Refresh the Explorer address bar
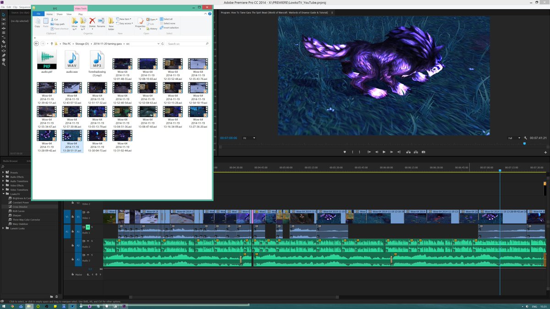 click(162, 43)
